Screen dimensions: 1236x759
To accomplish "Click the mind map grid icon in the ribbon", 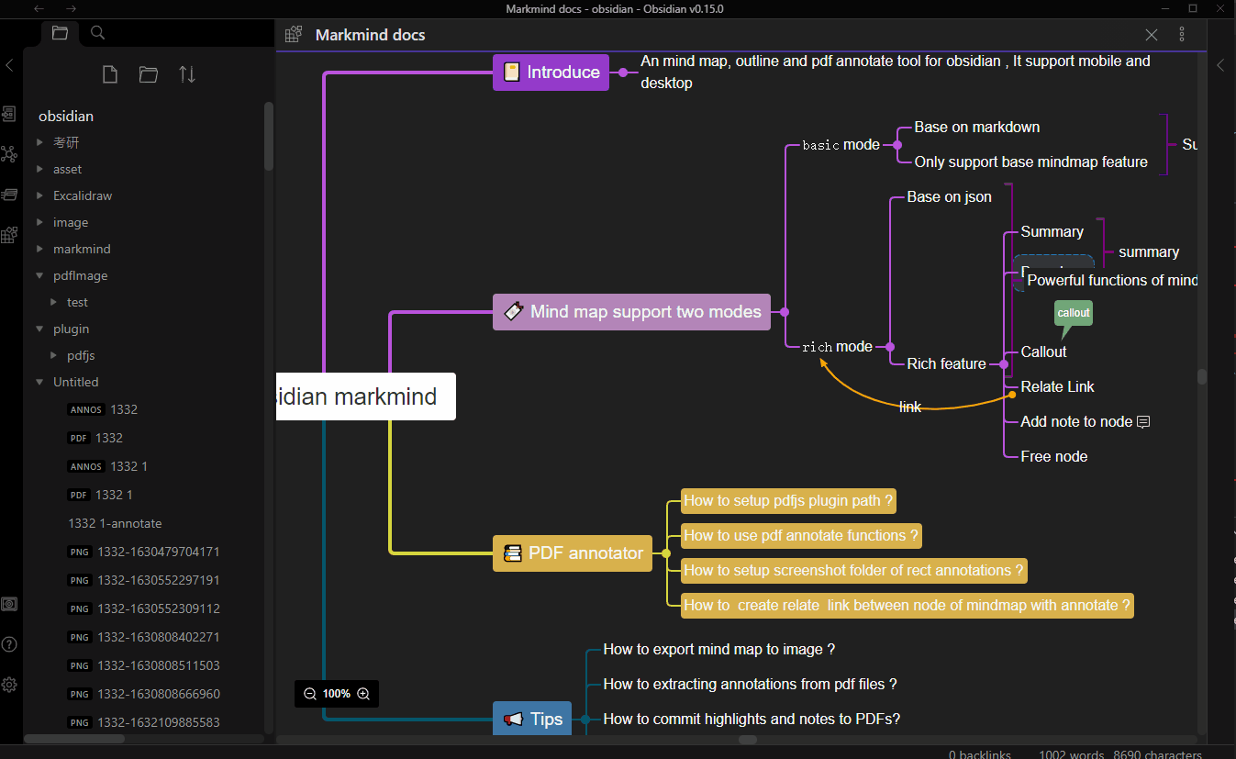I will pos(9,235).
